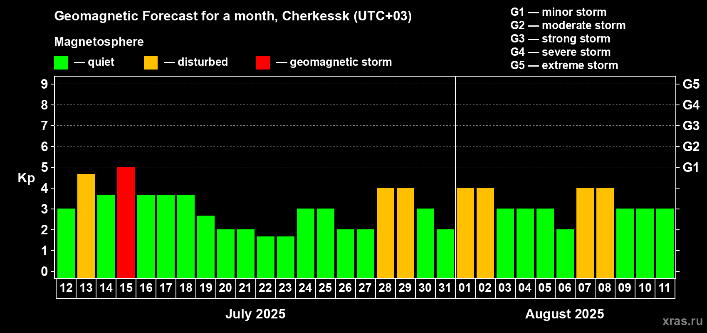Click the orange bar for July 28
The image size is (707, 333).
(x=386, y=233)
